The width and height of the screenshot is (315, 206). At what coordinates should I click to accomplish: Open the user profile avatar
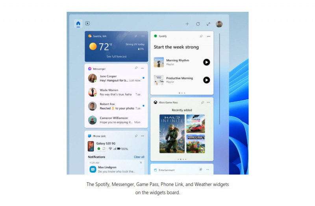[219, 24]
